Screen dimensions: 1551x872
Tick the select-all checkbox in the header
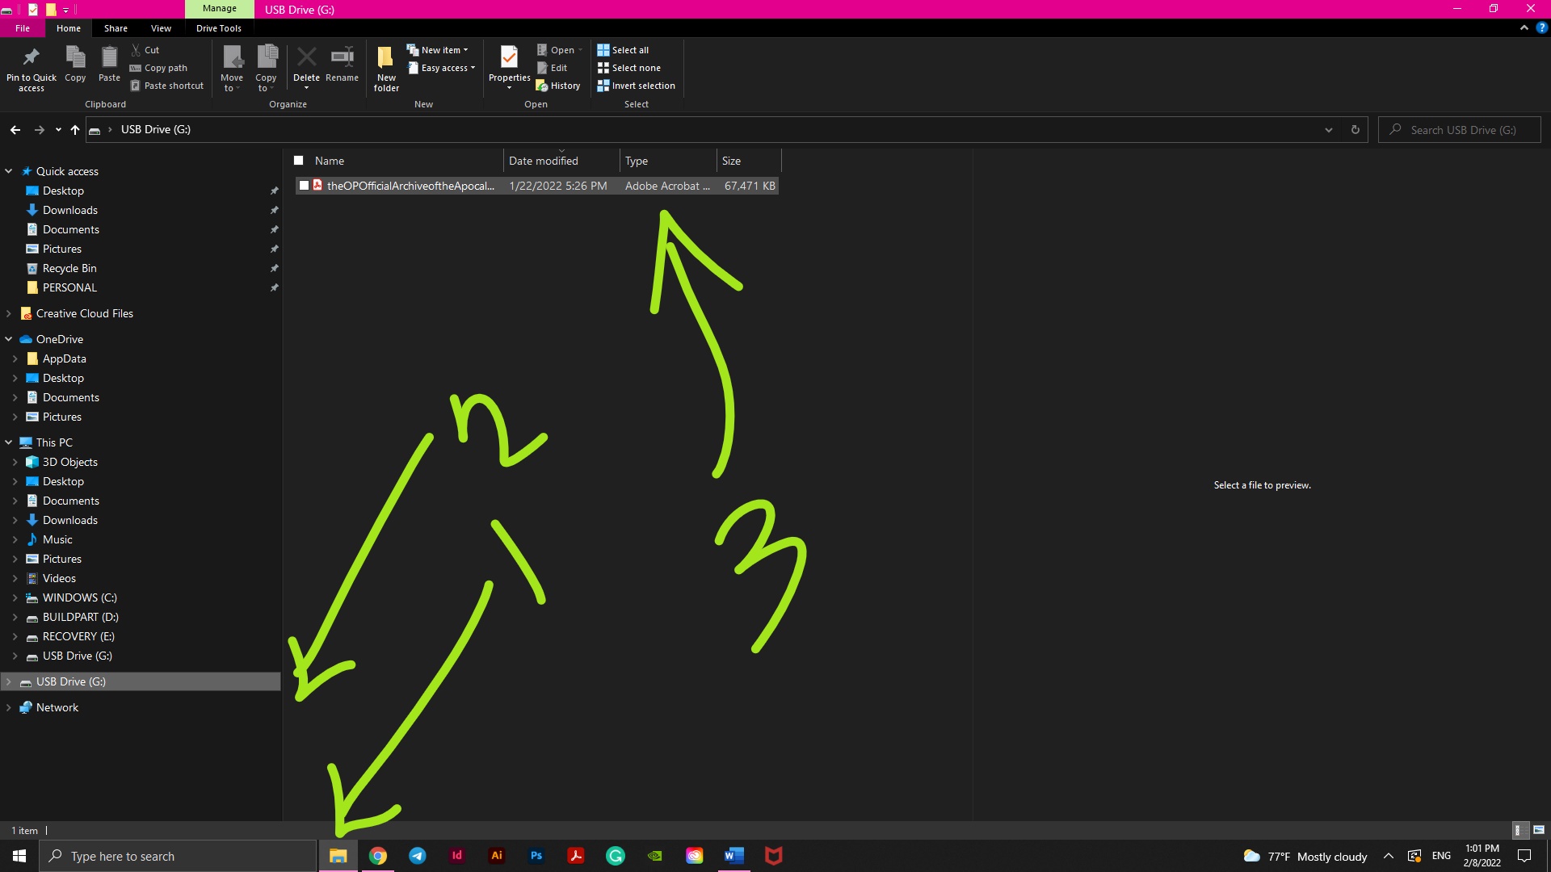pyautogui.click(x=299, y=161)
